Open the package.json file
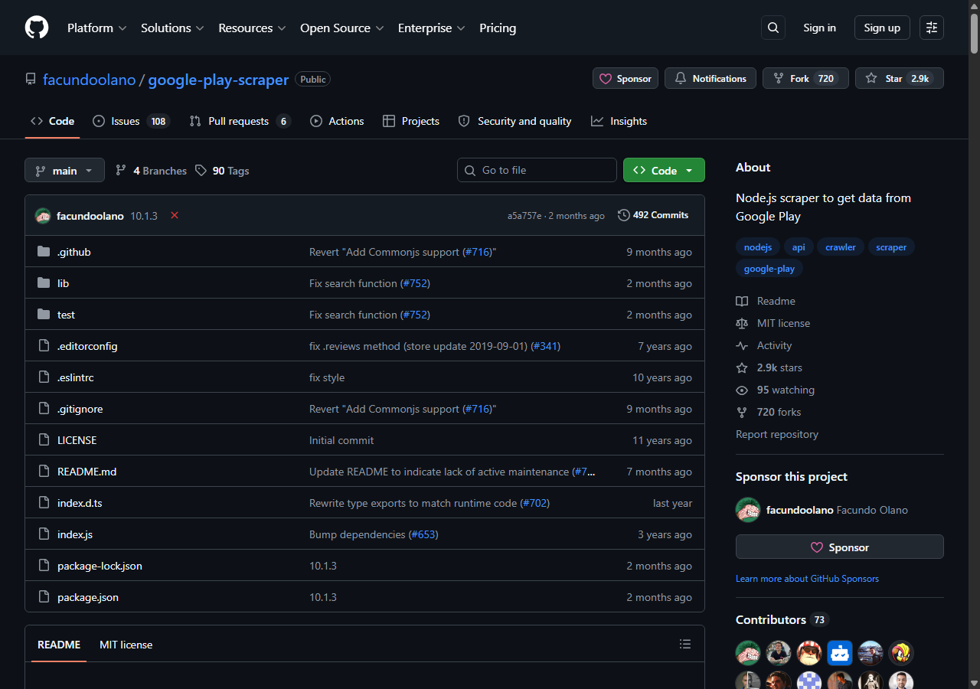The image size is (980, 689). [x=88, y=597]
